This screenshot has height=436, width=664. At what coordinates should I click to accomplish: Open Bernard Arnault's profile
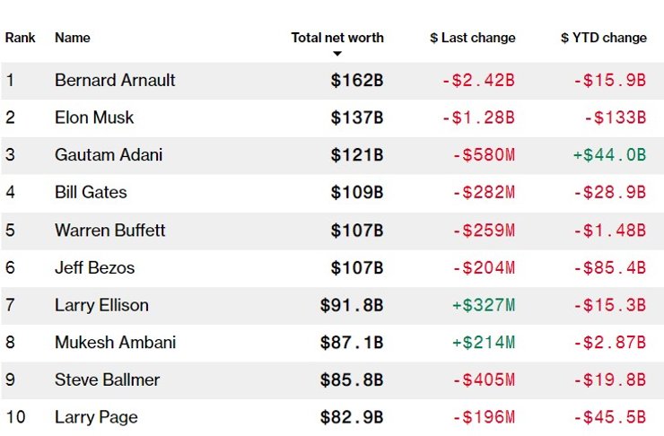pos(115,80)
